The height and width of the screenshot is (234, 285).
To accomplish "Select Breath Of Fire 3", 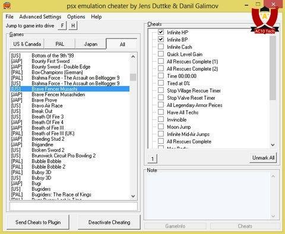I will pos(70,116).
